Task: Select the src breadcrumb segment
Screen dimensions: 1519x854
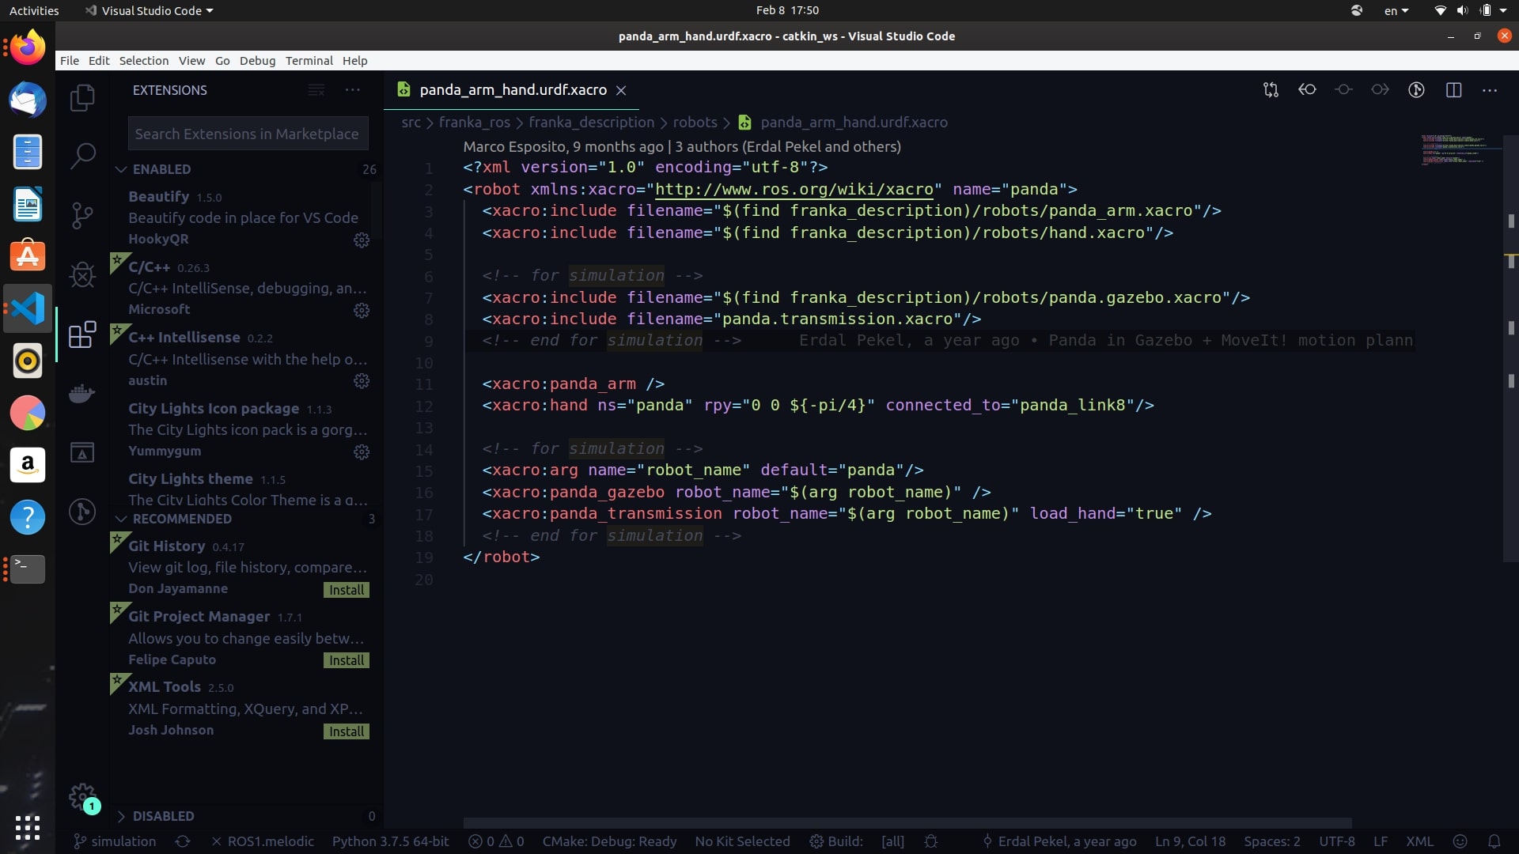Action: click(411, 123)
